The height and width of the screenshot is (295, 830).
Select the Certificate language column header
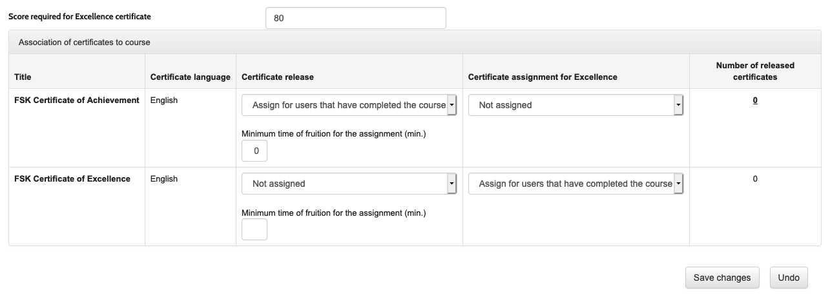click(190, 77)
